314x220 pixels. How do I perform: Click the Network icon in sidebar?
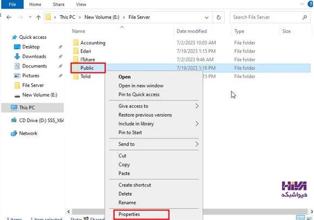14,133
